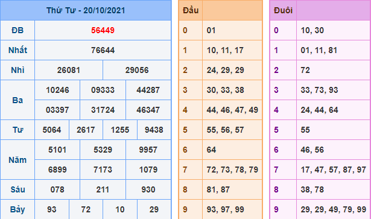Click the Đầu table value '93, 97, 99'
This screenshot has height=219, width=371.
[225, 209]
